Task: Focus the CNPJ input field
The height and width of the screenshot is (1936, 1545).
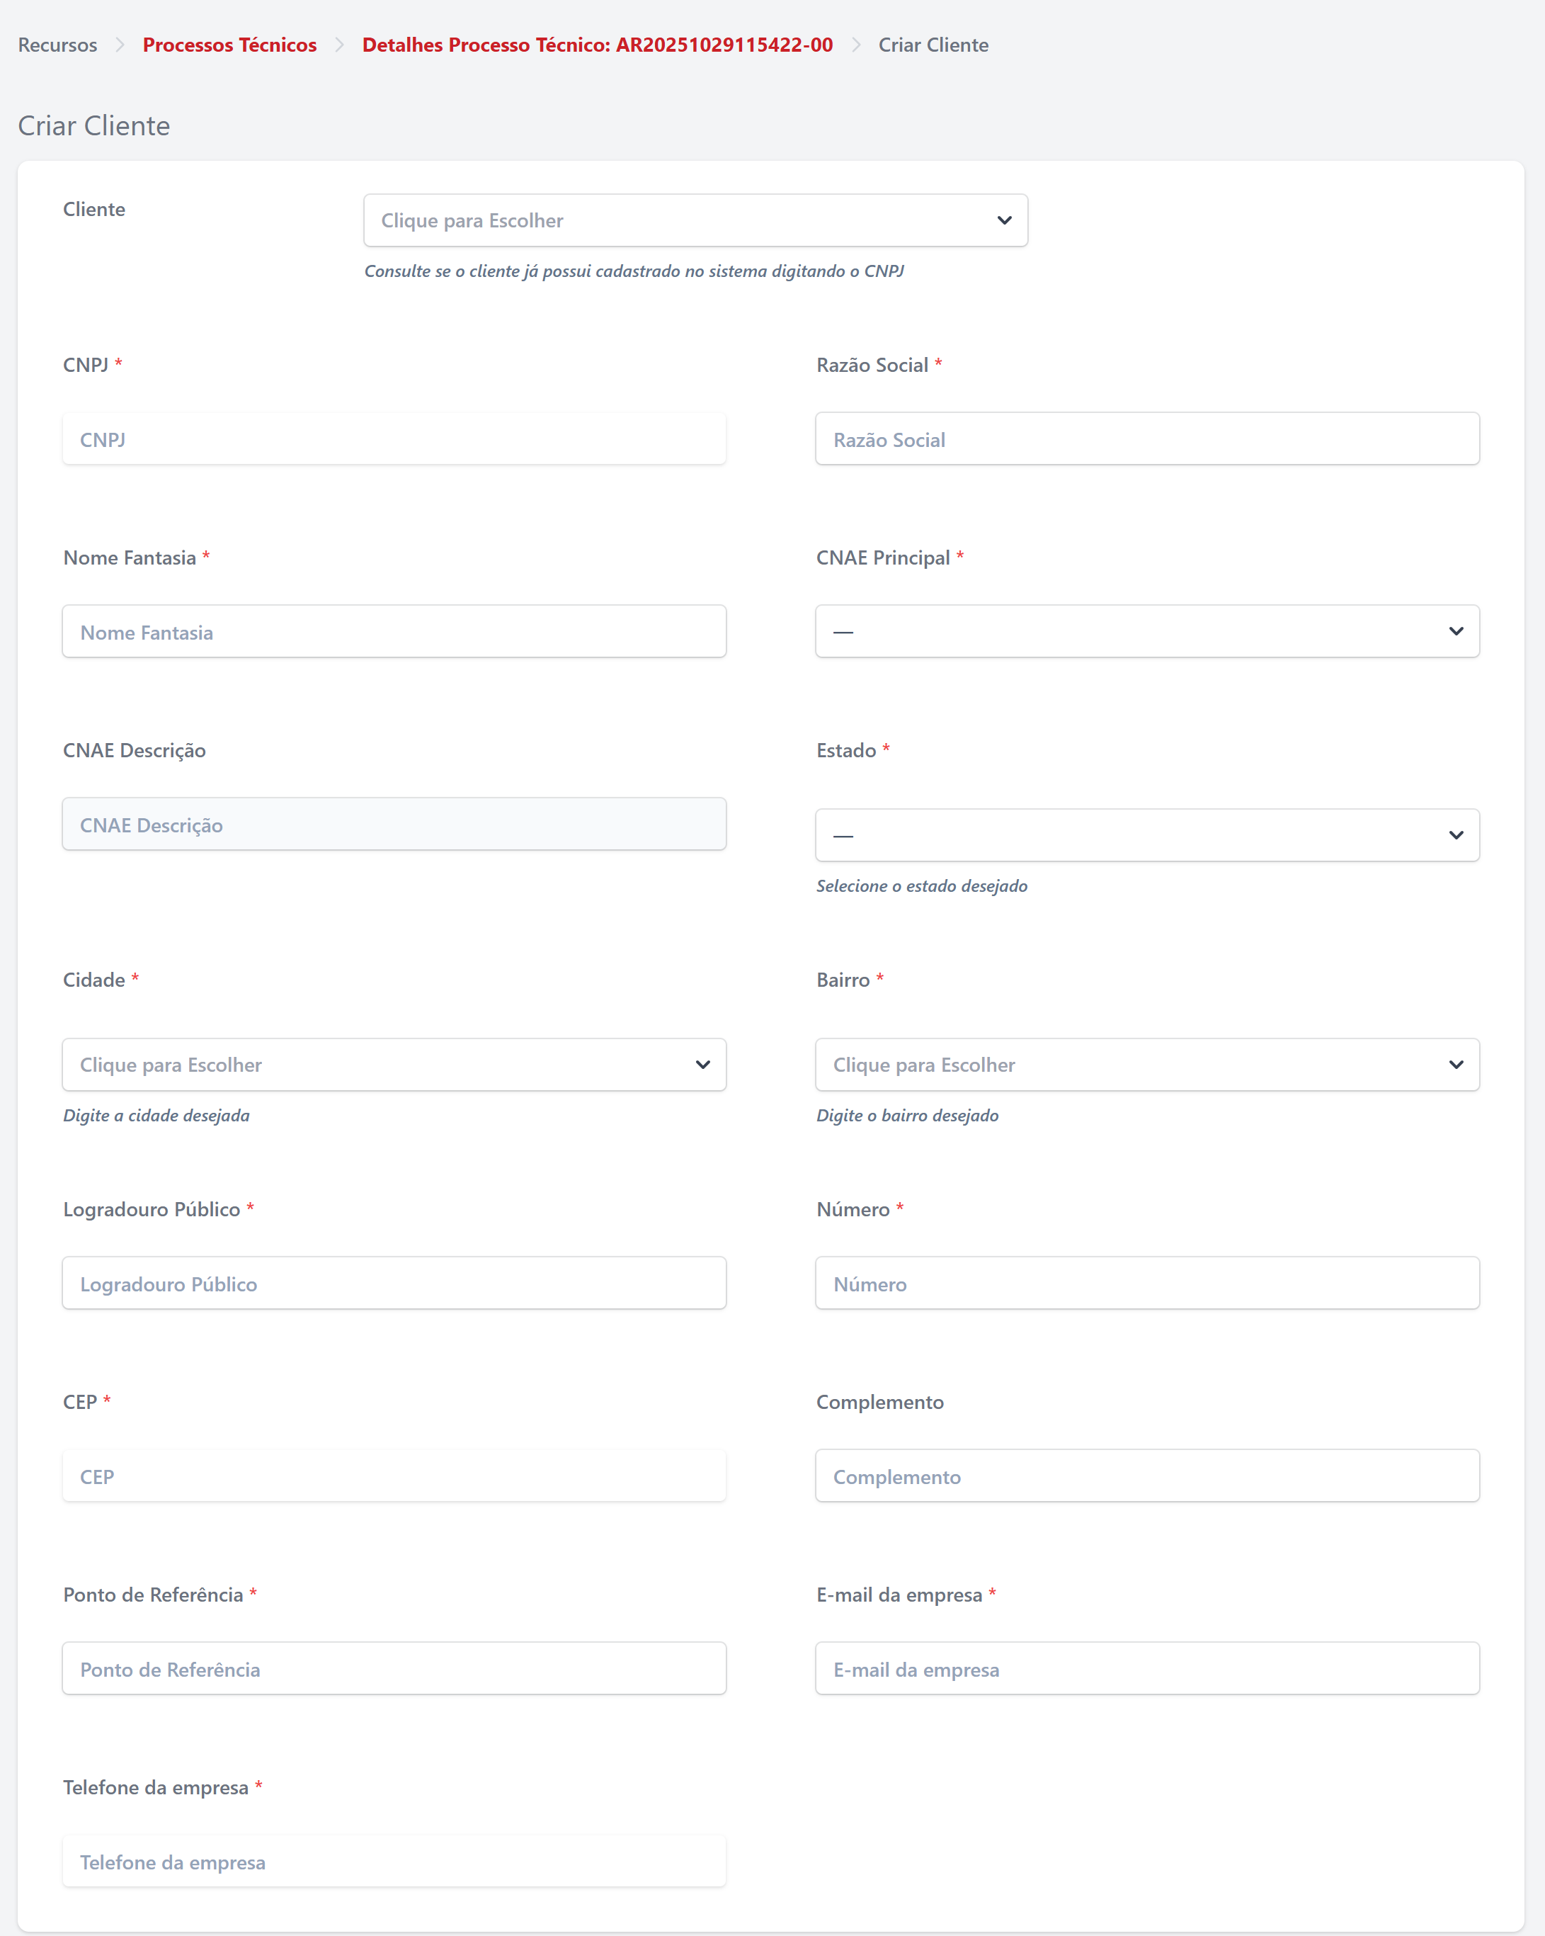Action: [x=393, y=439]
